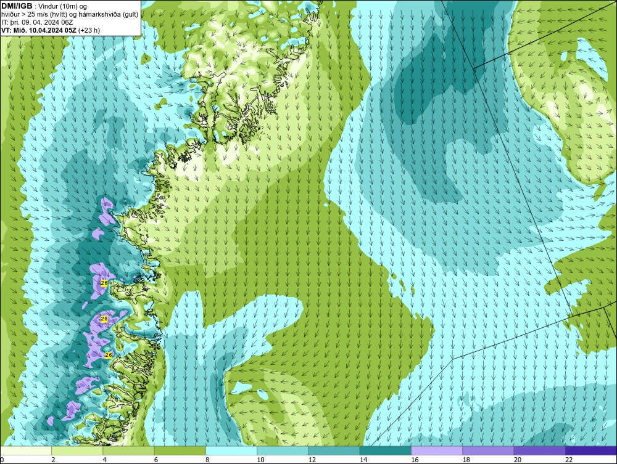Select the 18–20 m/s purple legend swatch
The width and height of the screenshot is (617, 464).
[488, 450]
